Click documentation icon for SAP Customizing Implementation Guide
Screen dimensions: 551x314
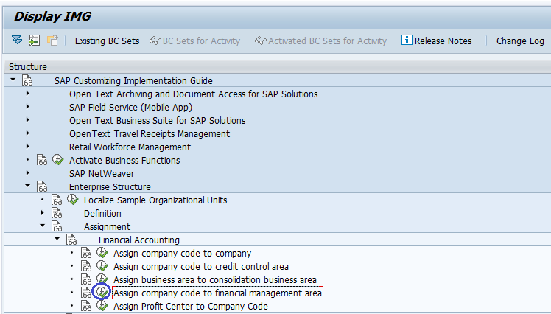[x=27, y=80]
